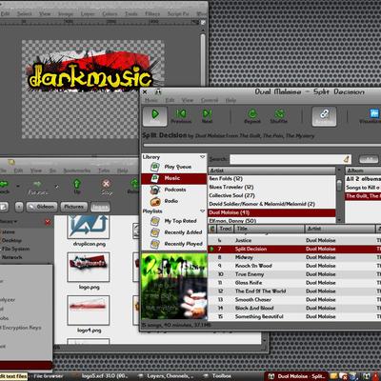Sort by the Track column header

click(x=226, y=229)
